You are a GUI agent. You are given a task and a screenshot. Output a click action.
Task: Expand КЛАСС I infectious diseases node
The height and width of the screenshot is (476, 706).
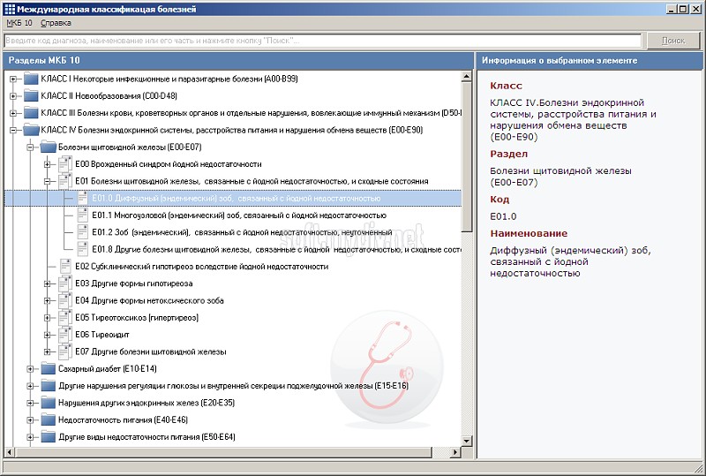pos(13,79)
